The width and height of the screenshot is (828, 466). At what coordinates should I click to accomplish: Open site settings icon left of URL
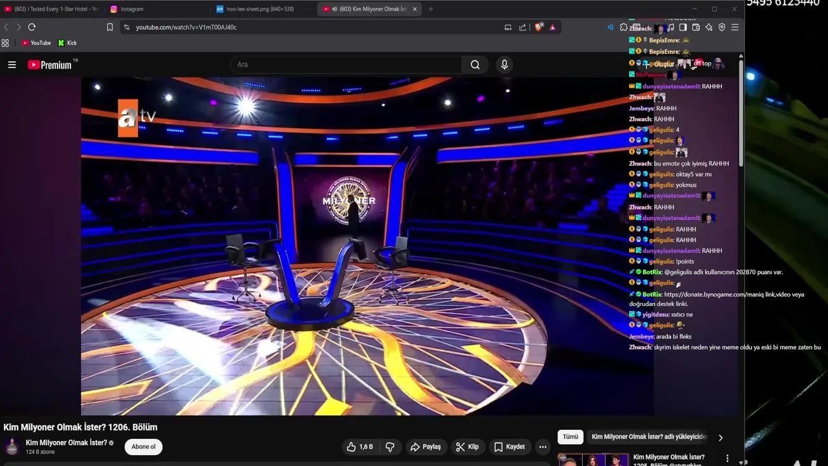coord(127,27)
